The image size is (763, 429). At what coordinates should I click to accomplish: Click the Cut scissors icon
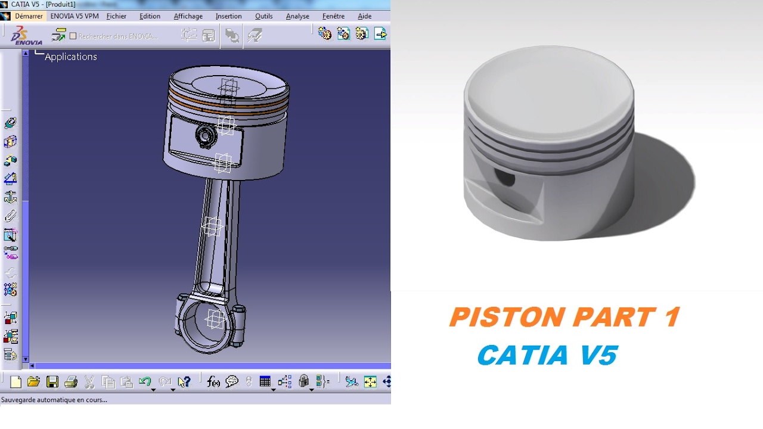pos(89,382)
